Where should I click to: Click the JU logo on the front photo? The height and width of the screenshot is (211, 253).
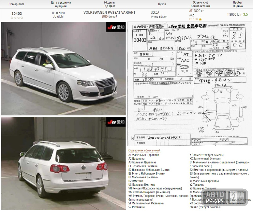click(116, 27)
